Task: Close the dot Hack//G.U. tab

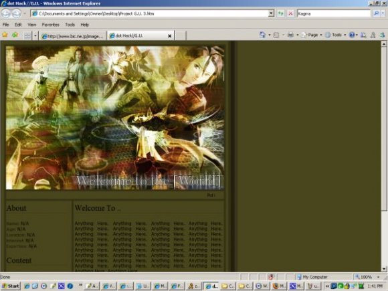Action: (x=170, y=36)
